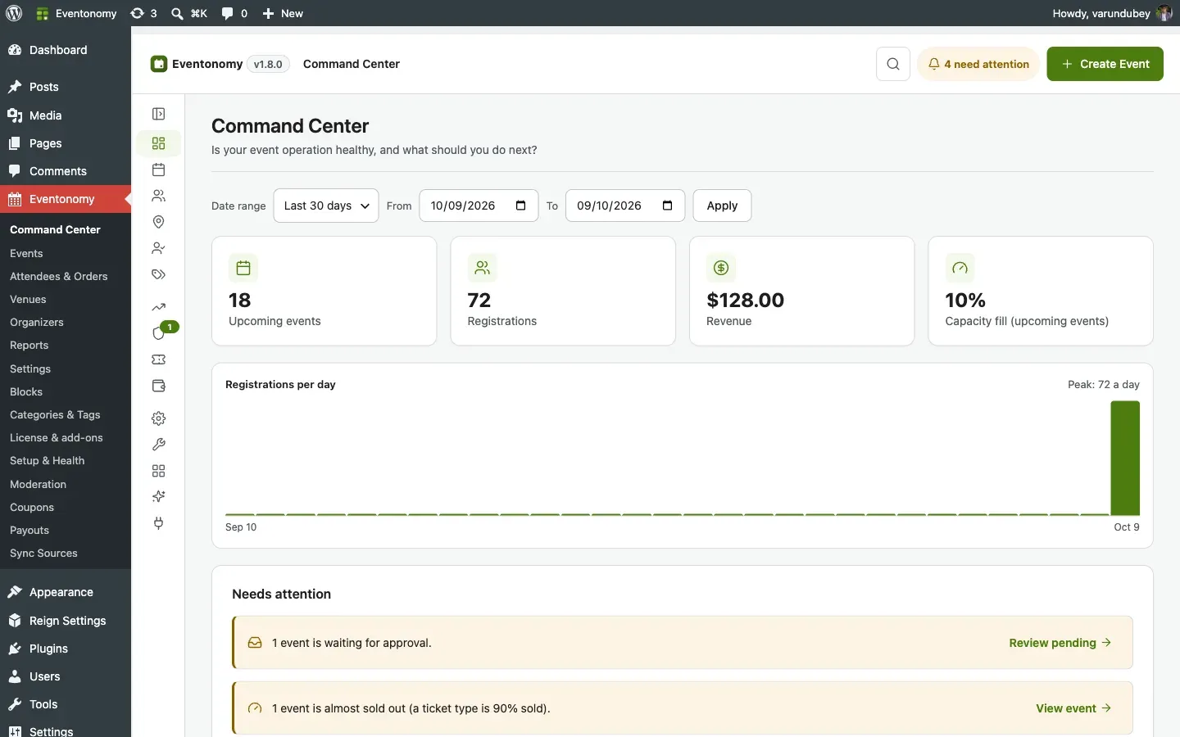
Task: Click the Revenue dollar card icon
Action: [721, 268]
